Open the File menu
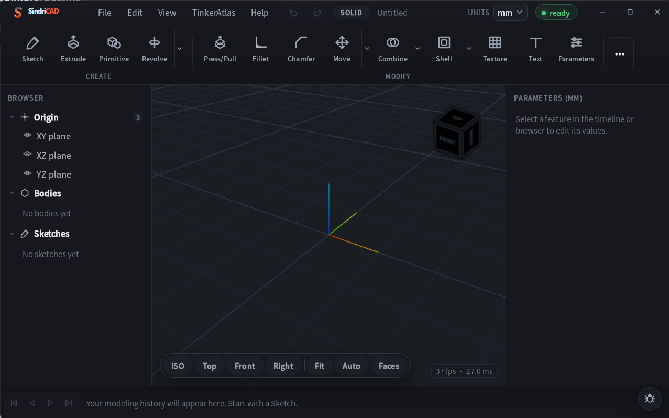The image size is (669, 418). [x=105, y=13]
